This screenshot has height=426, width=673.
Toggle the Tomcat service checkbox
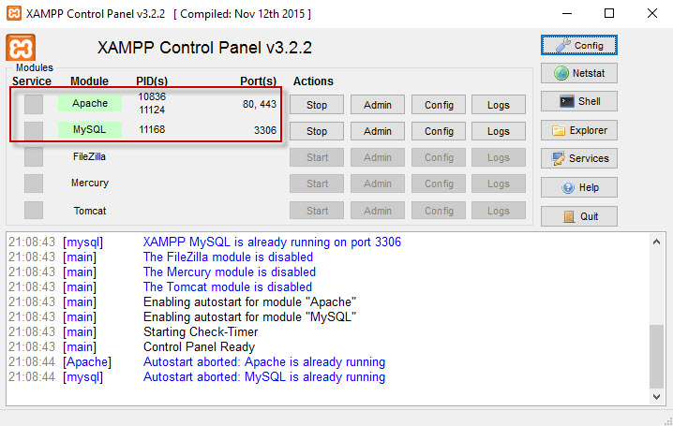(x=34, y=211)
